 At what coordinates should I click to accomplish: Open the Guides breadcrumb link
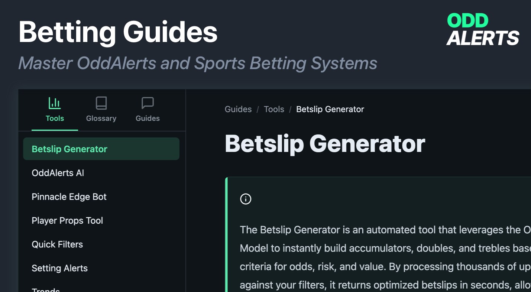238,109
